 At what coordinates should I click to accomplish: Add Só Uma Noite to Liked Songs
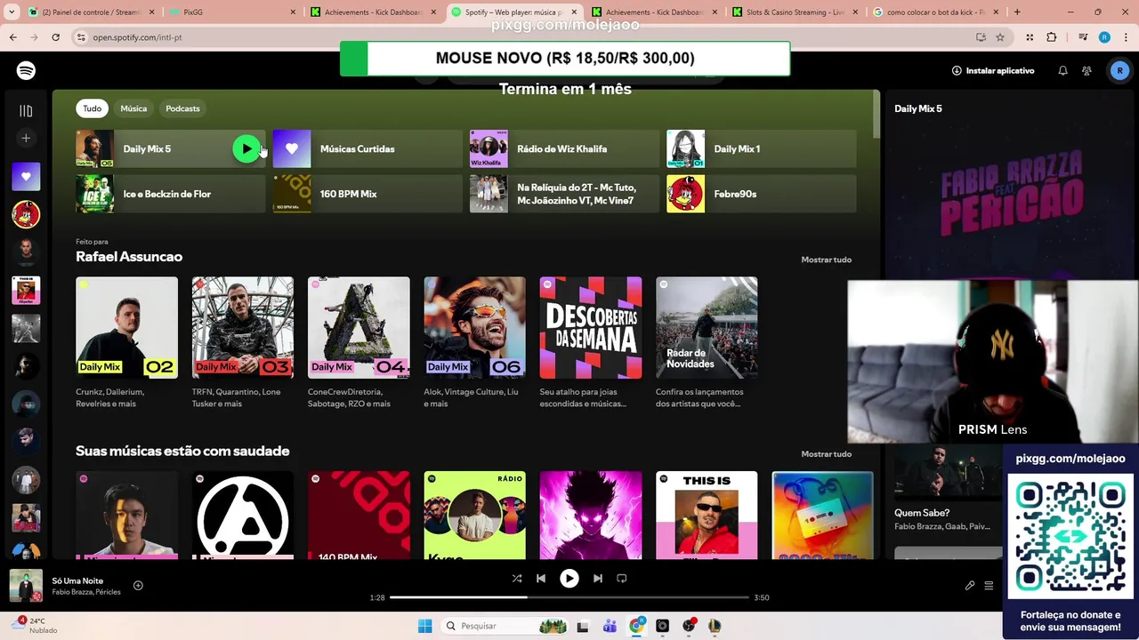[x=138, y=585]
